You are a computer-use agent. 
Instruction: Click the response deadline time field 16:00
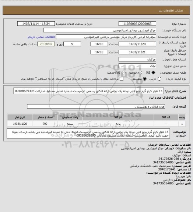point(99,44)
